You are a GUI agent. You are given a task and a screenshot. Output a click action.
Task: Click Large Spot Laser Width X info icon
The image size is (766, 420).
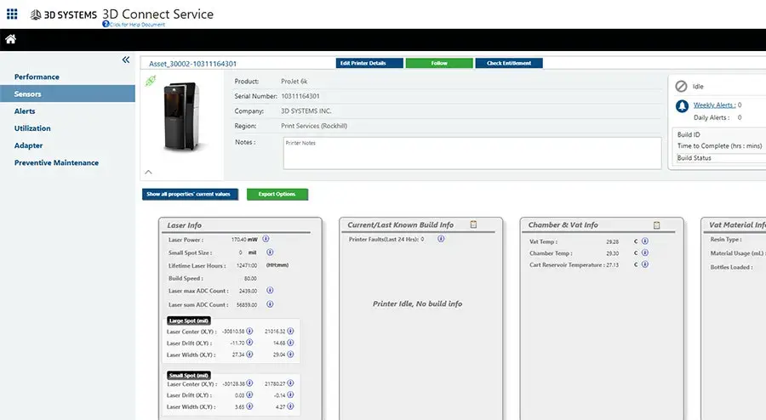click(x=249, y=355)
